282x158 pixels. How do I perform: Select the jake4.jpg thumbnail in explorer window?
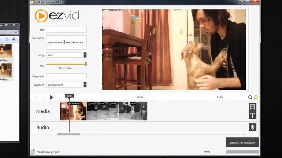tap(6, 70)
